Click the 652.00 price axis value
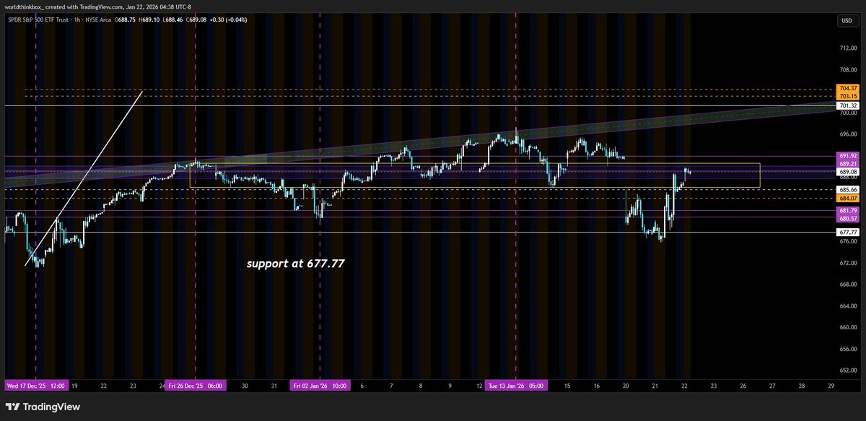Screen dimensions: 866x421 point(847,370)
